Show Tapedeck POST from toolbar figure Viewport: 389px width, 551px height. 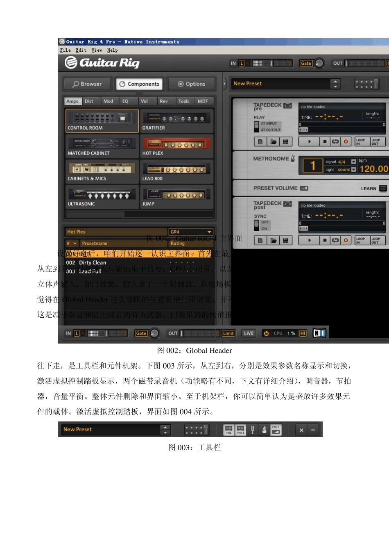(x=241, y=430)
